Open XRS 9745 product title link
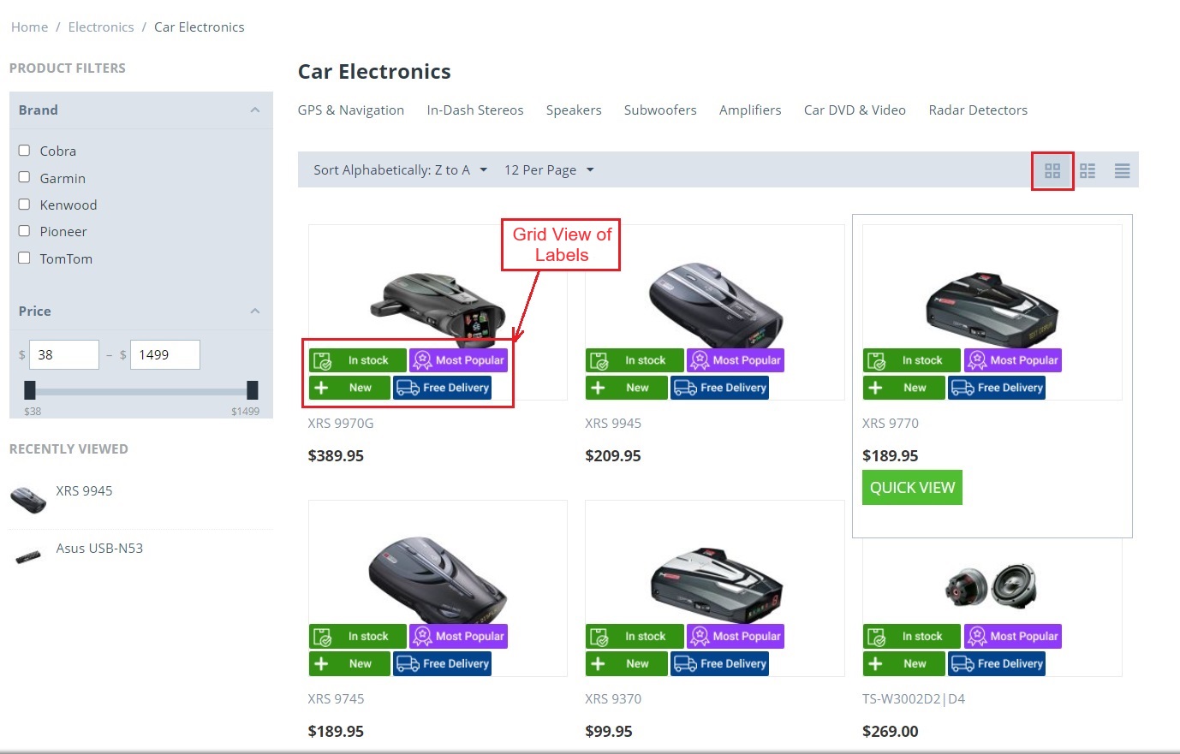 [x=336, y=699]
